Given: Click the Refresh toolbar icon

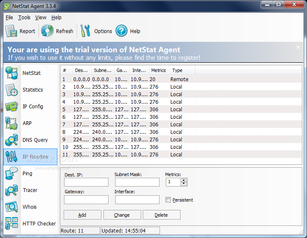Looking at the screenshot, I should (x=47, y=31).
